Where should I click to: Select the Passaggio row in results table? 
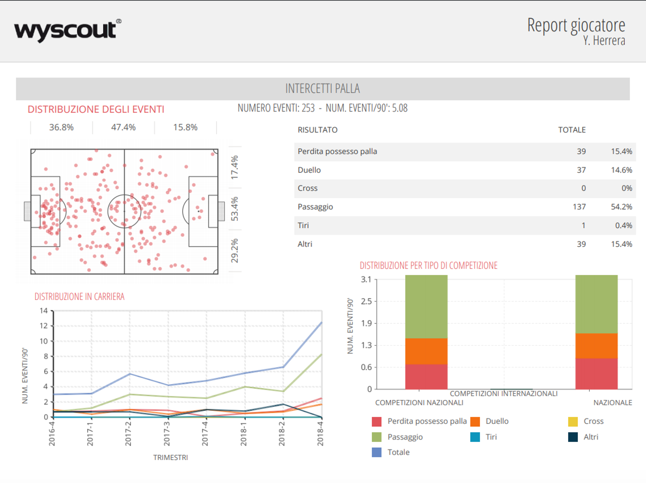pyautogui.click(x=465, y=207)
